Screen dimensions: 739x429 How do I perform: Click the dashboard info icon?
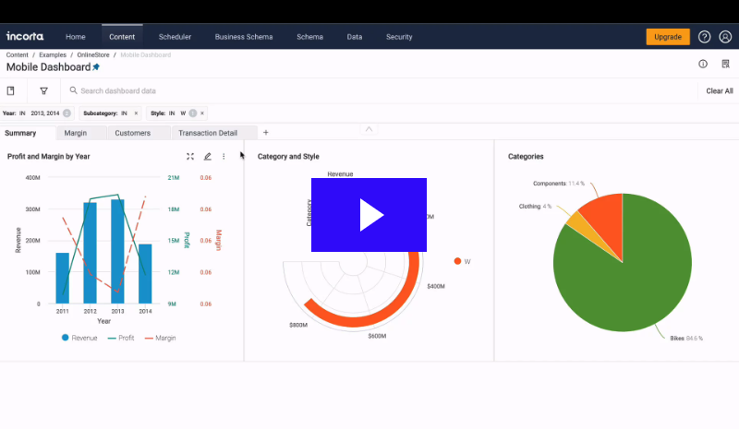pos(703,64)
